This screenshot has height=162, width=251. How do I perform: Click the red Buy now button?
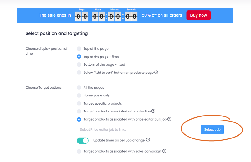[198, 15]
